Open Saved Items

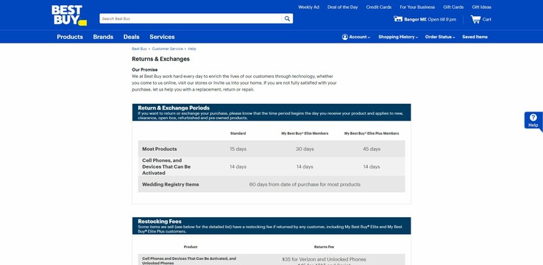point(475,37)
